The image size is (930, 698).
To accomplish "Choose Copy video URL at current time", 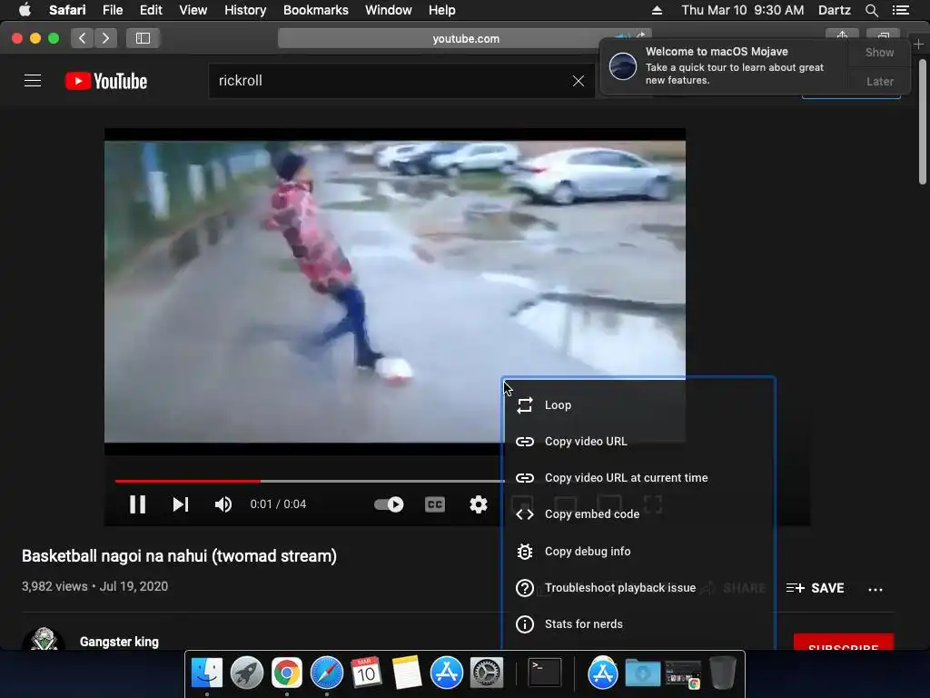I will (x=638, y=478).
